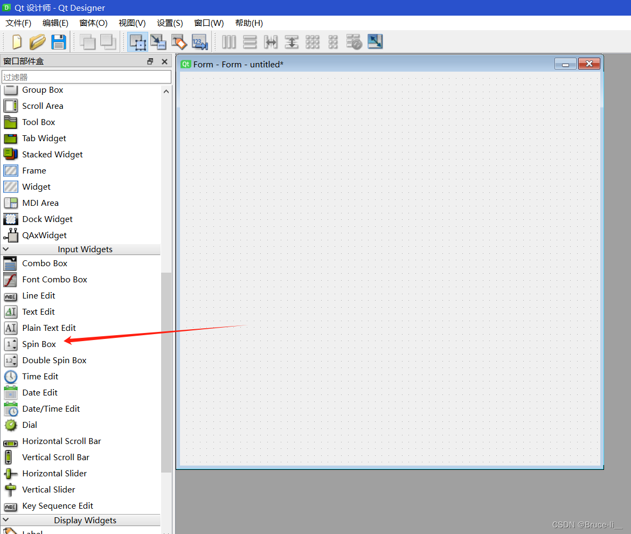This screenshot has width=631, height=534.
Task: Select the Group Box widget
Action: click(x=81, y=90)
